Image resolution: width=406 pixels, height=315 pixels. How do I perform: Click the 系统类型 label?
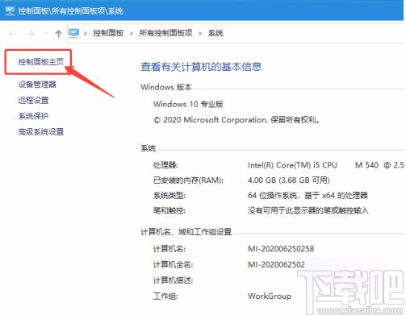point(170,196)
